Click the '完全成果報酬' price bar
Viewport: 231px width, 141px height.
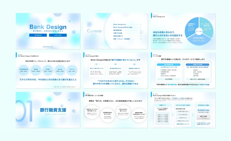169,79
